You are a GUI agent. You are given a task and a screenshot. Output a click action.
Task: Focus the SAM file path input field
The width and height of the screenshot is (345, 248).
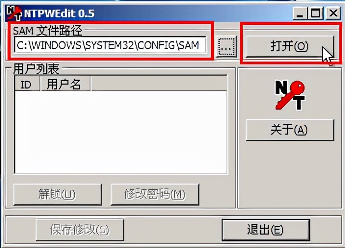click(x=110, y=45)
